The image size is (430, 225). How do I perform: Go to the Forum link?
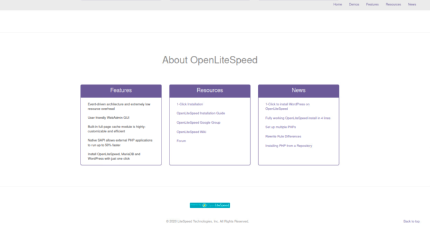tap(181, 141)
